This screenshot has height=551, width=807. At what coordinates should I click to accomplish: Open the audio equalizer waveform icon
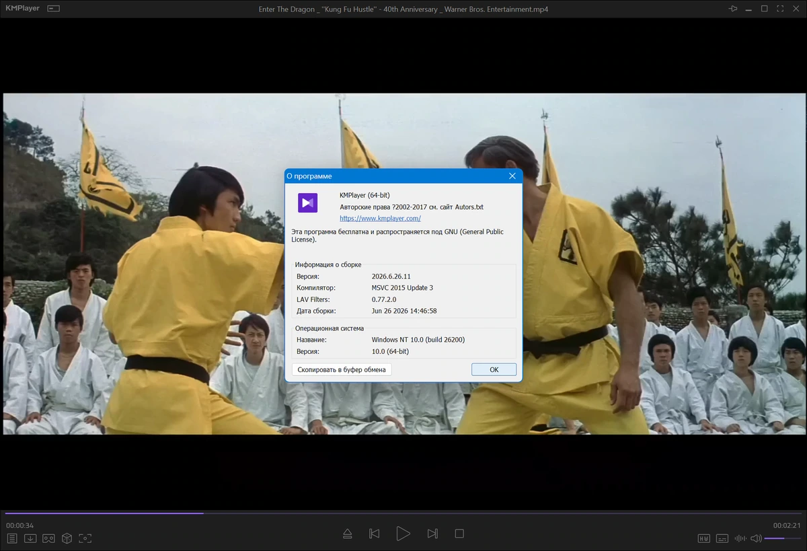coord(740,538)
